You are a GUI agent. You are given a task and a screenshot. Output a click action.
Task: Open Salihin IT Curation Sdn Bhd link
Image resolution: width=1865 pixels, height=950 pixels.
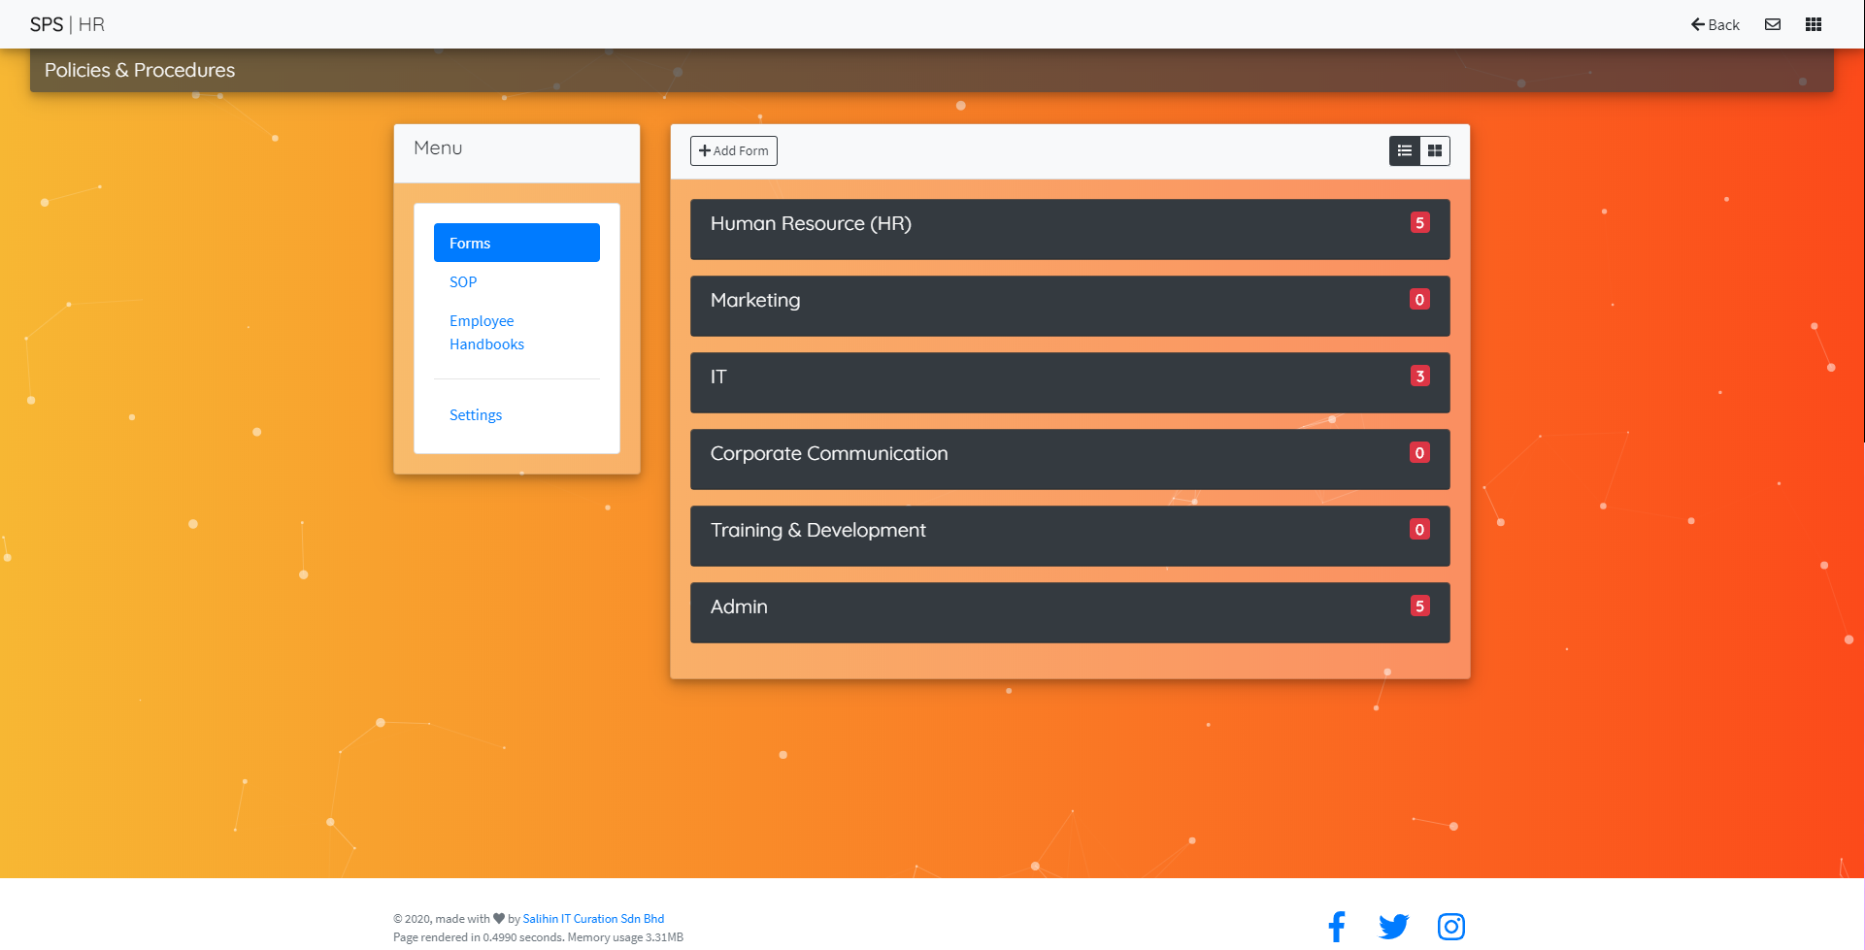click(593, 919)
